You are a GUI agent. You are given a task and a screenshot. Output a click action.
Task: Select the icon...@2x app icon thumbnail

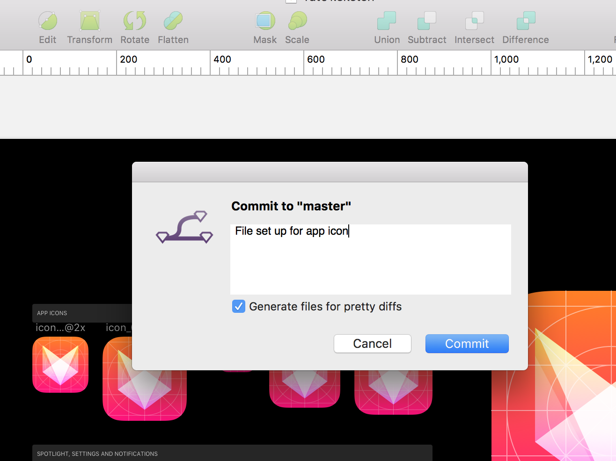pyautogui.click(x=60, y=365)
